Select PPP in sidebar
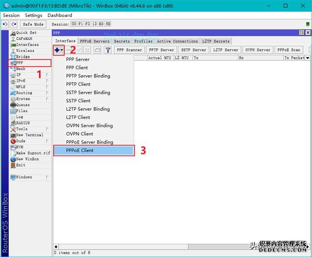 click(30, 63)
